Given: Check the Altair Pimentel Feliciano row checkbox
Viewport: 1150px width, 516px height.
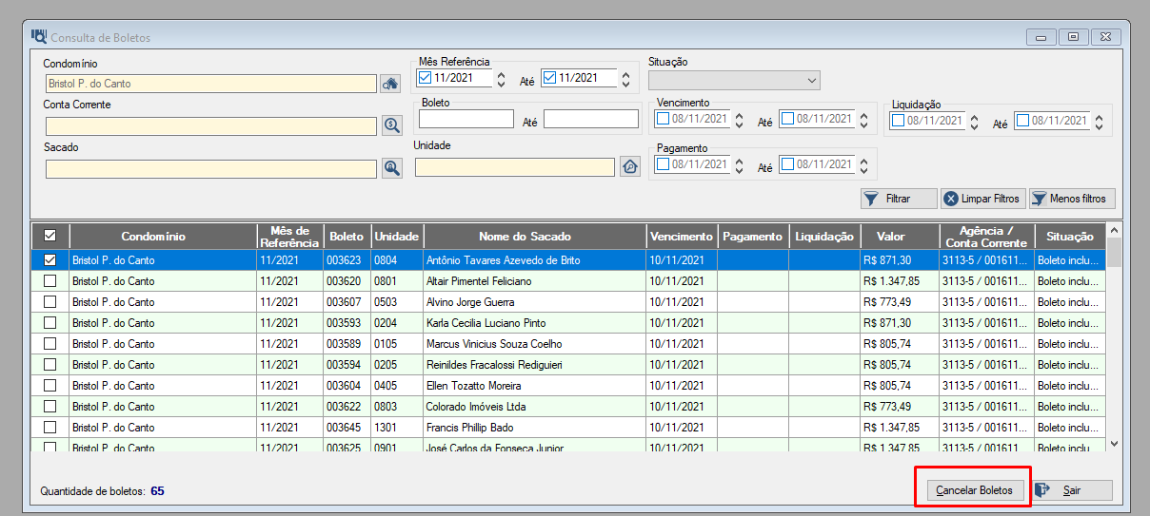Looking at the screenshot, I should (x=50, y=280).
